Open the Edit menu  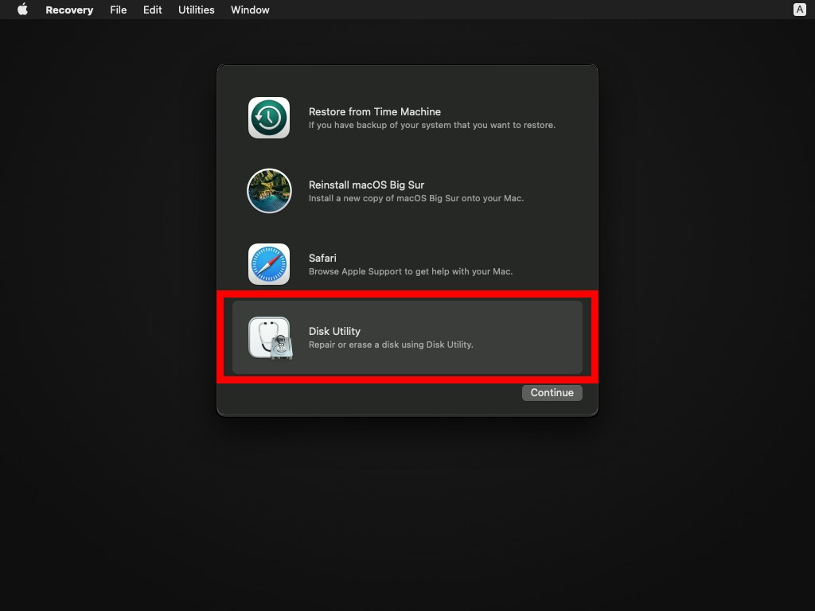(x=152, y=10)
